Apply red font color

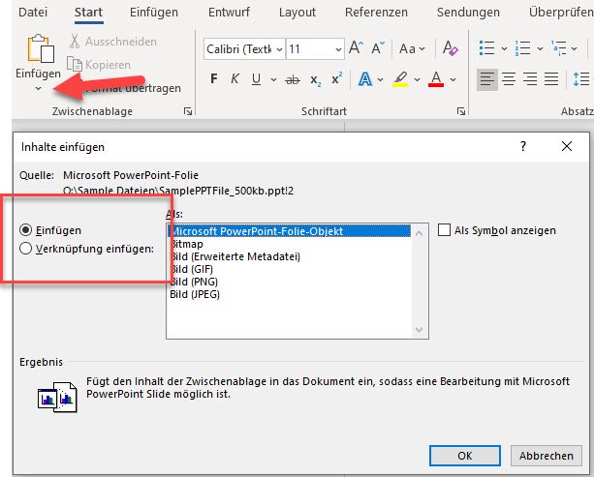(436, 79)
